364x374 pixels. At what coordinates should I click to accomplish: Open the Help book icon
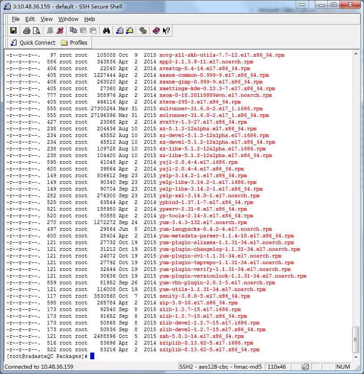tap(156, 30)
